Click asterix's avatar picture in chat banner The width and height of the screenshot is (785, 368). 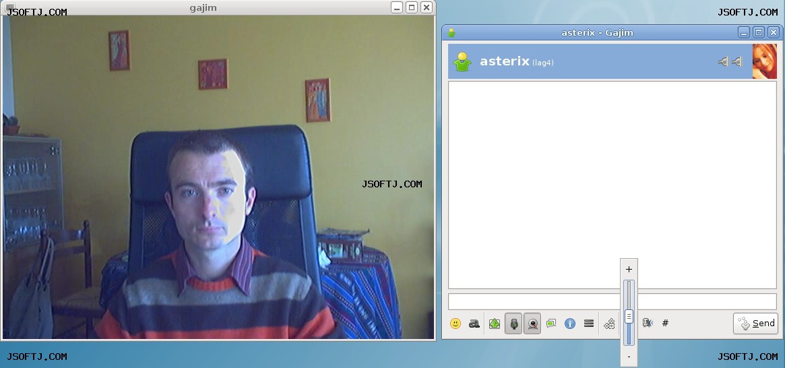tap(765, 61)
